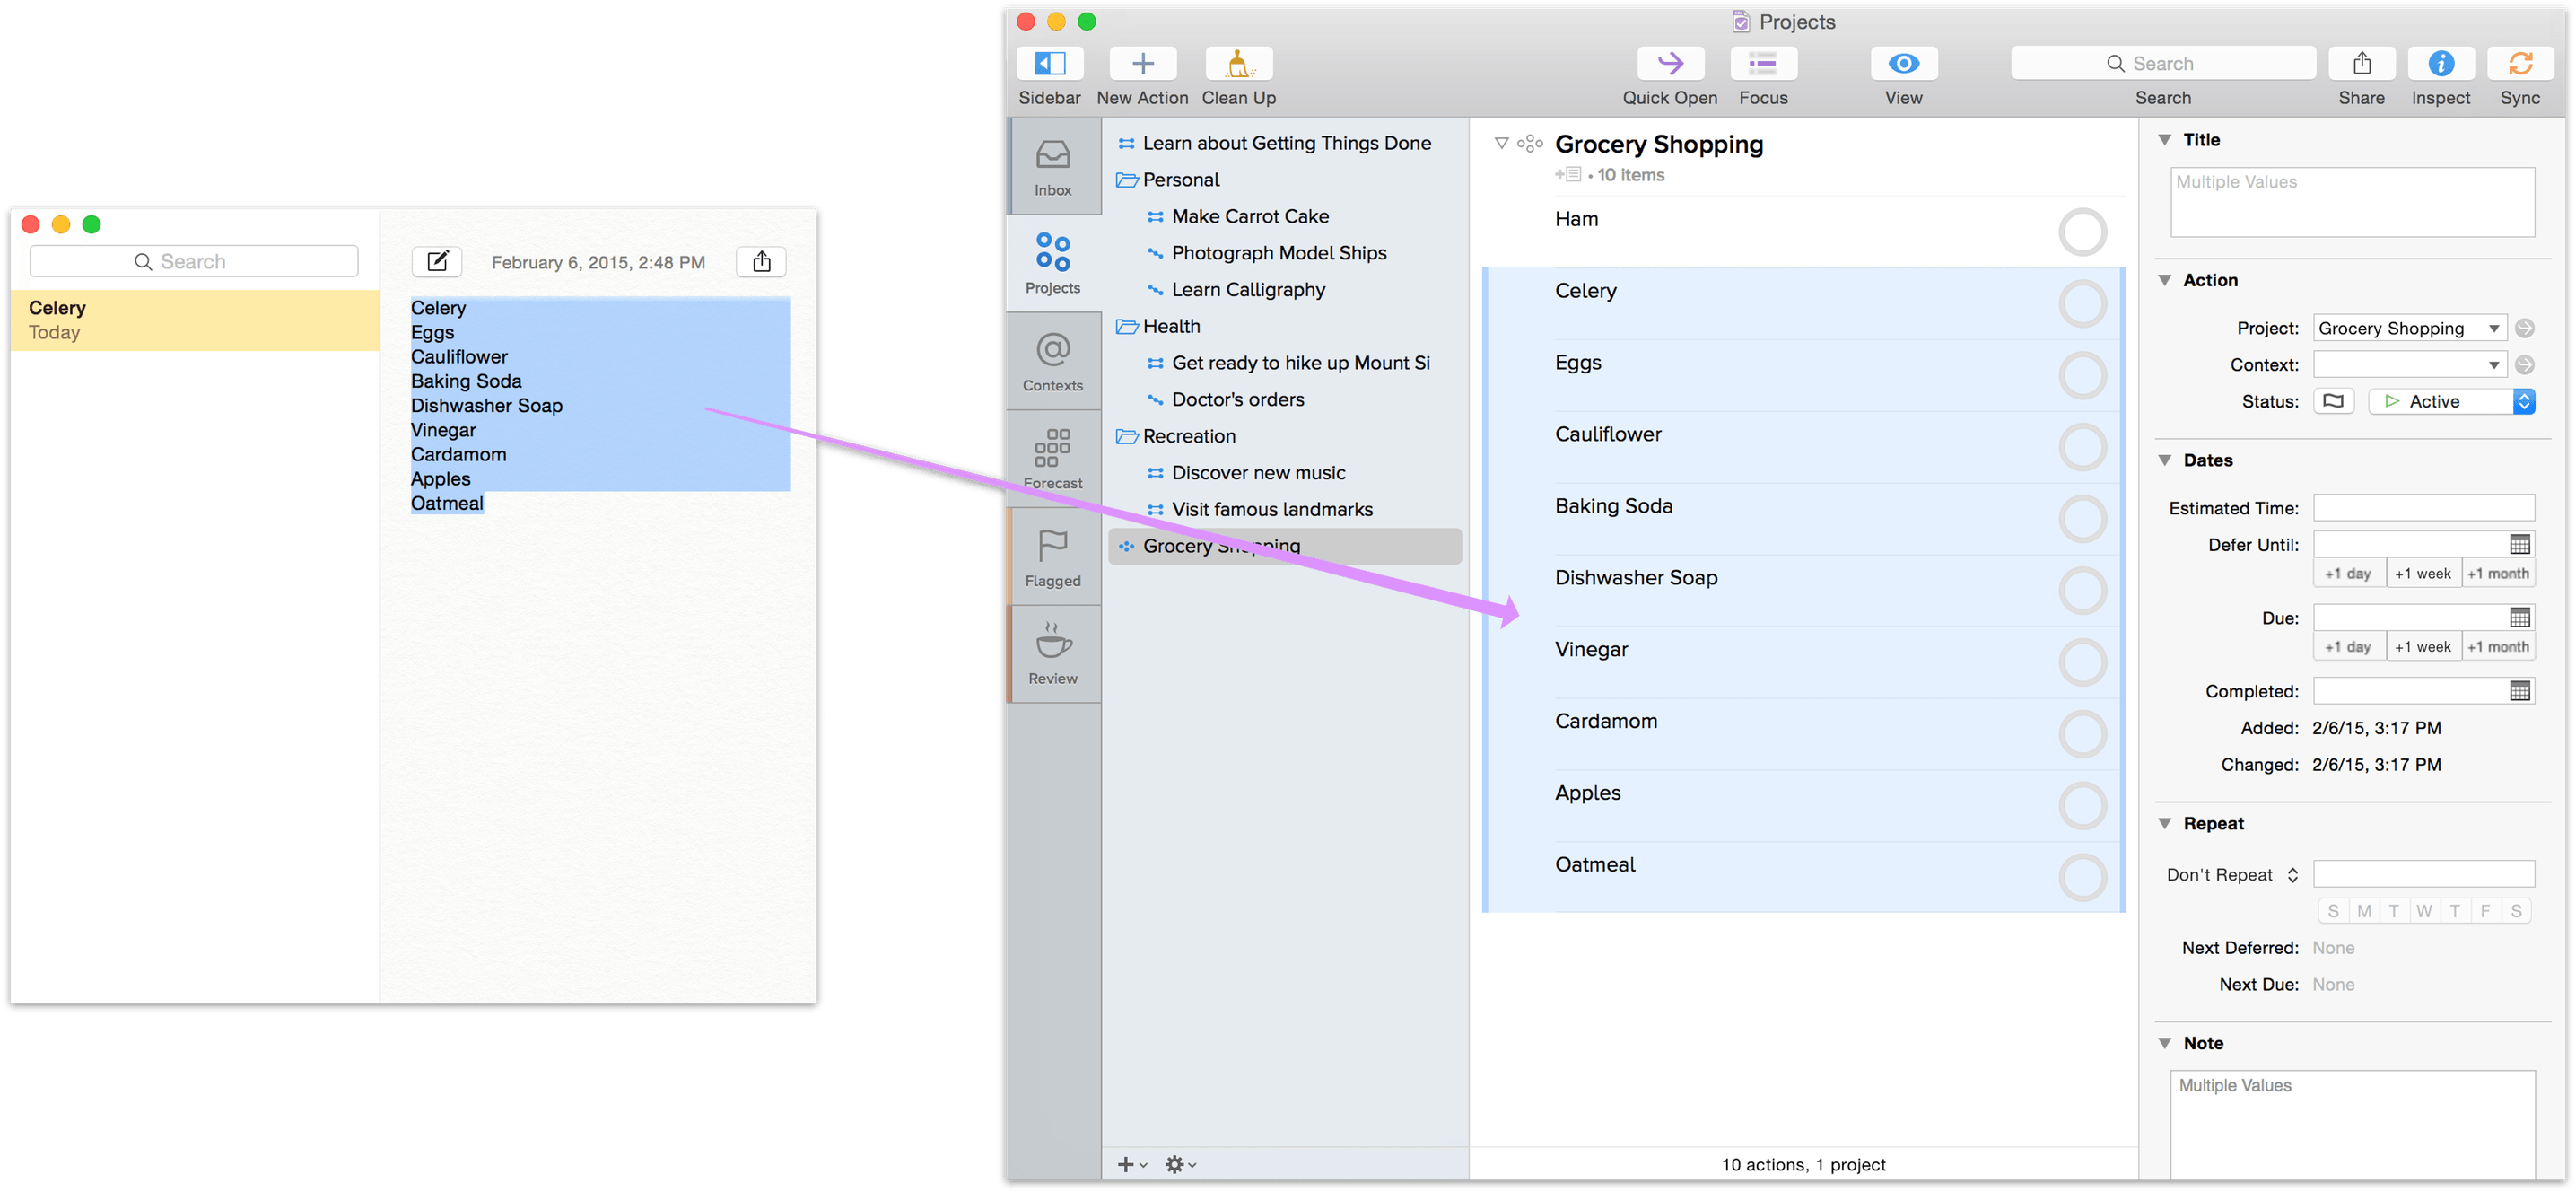
Task: Click the go-to-context arrow beside Context
Action: pyautogui.click(x=2524, y=365)
